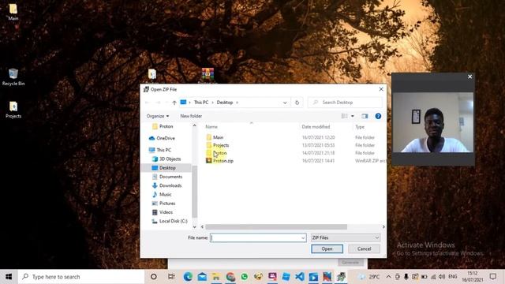Open the view options dropdown arrow
The image size is (505, 284).
pyautogui.click(x=353, y=116)
